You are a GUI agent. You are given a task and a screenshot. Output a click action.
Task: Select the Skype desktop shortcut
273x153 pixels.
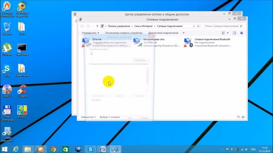click(7, 70)
